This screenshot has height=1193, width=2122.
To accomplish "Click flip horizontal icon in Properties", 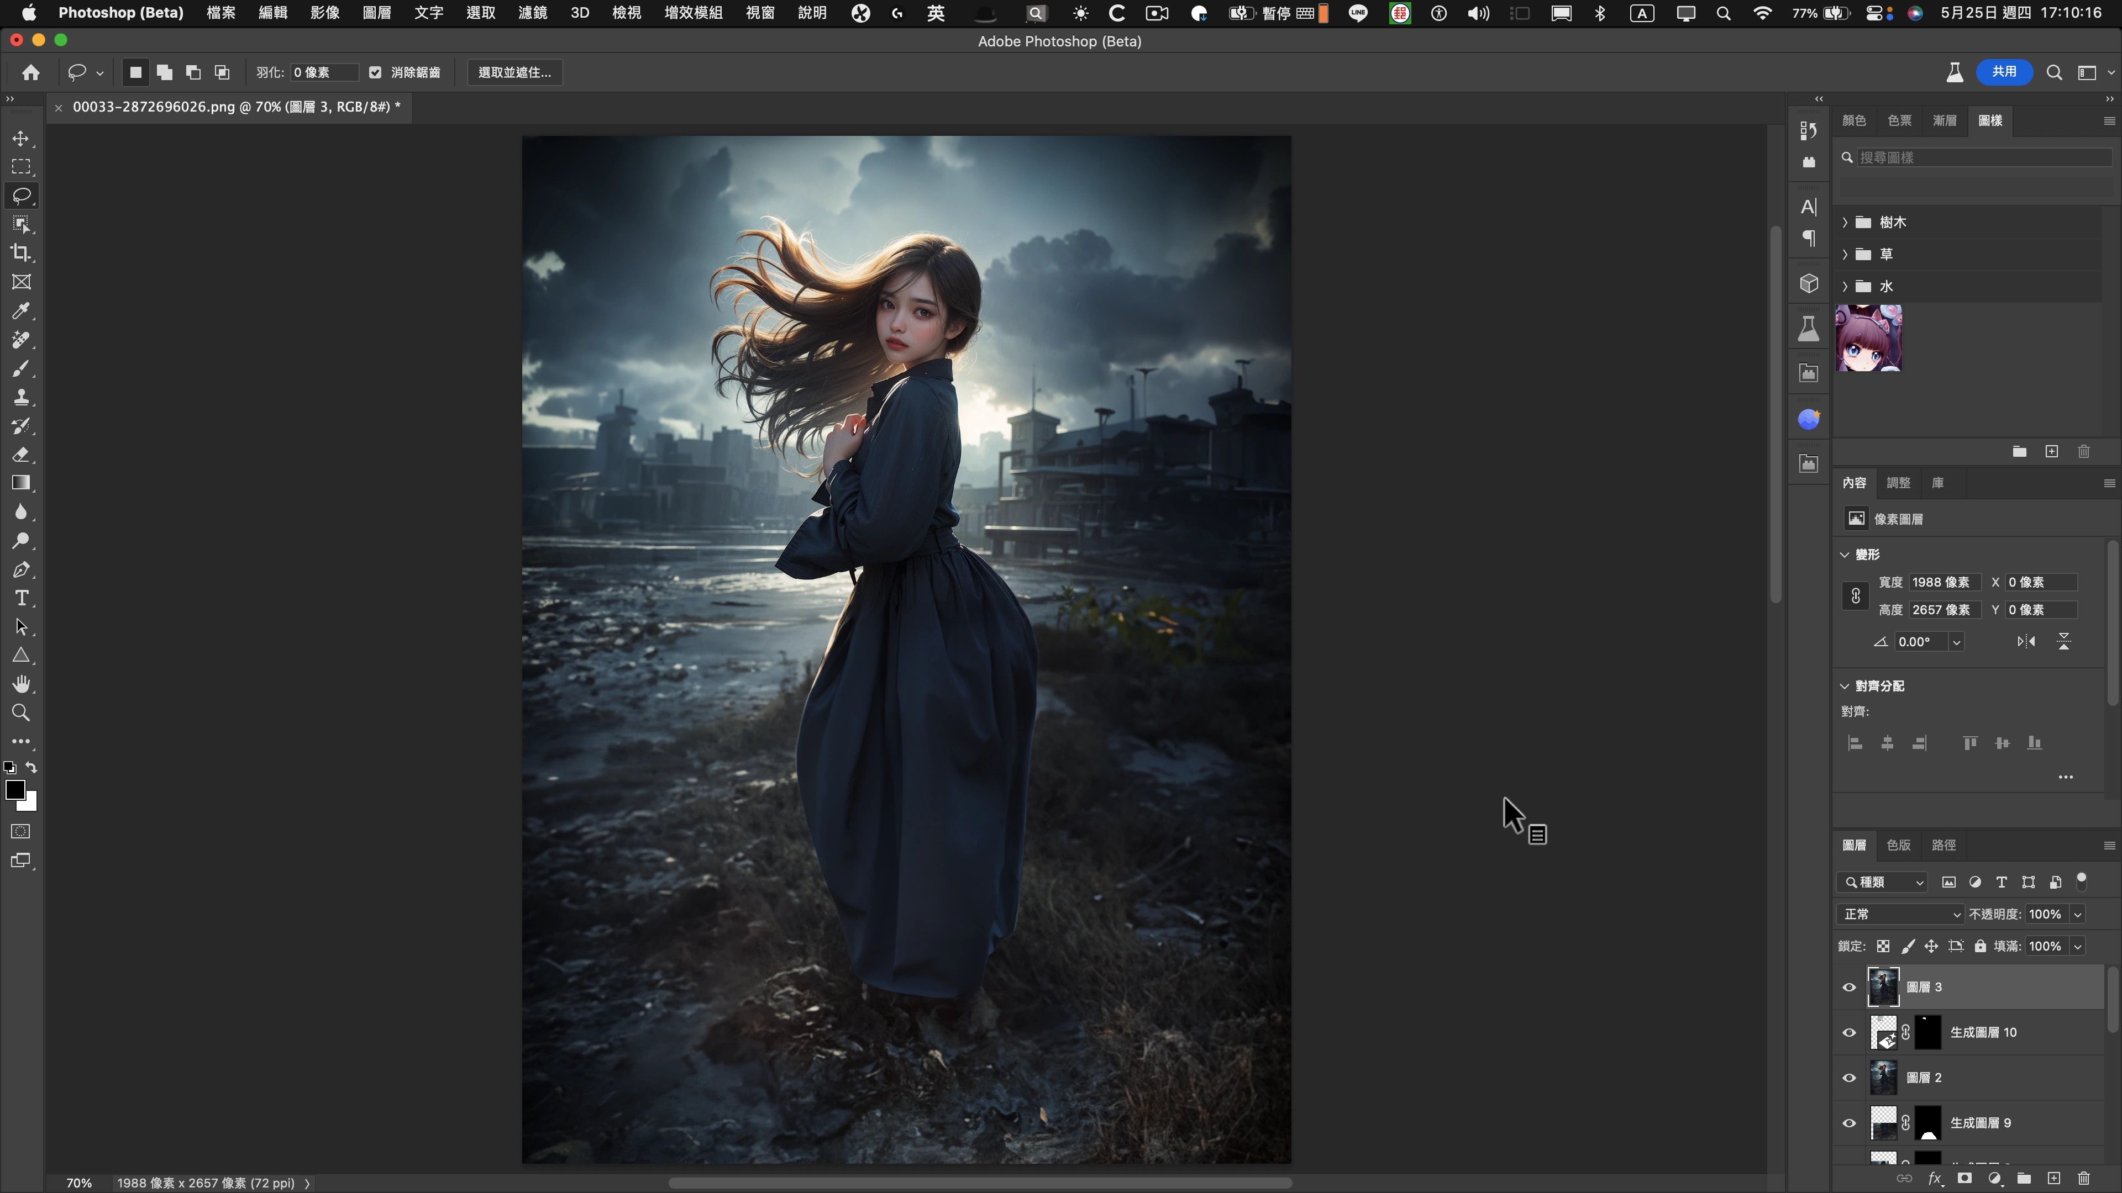I will [x=2026, y=642].
